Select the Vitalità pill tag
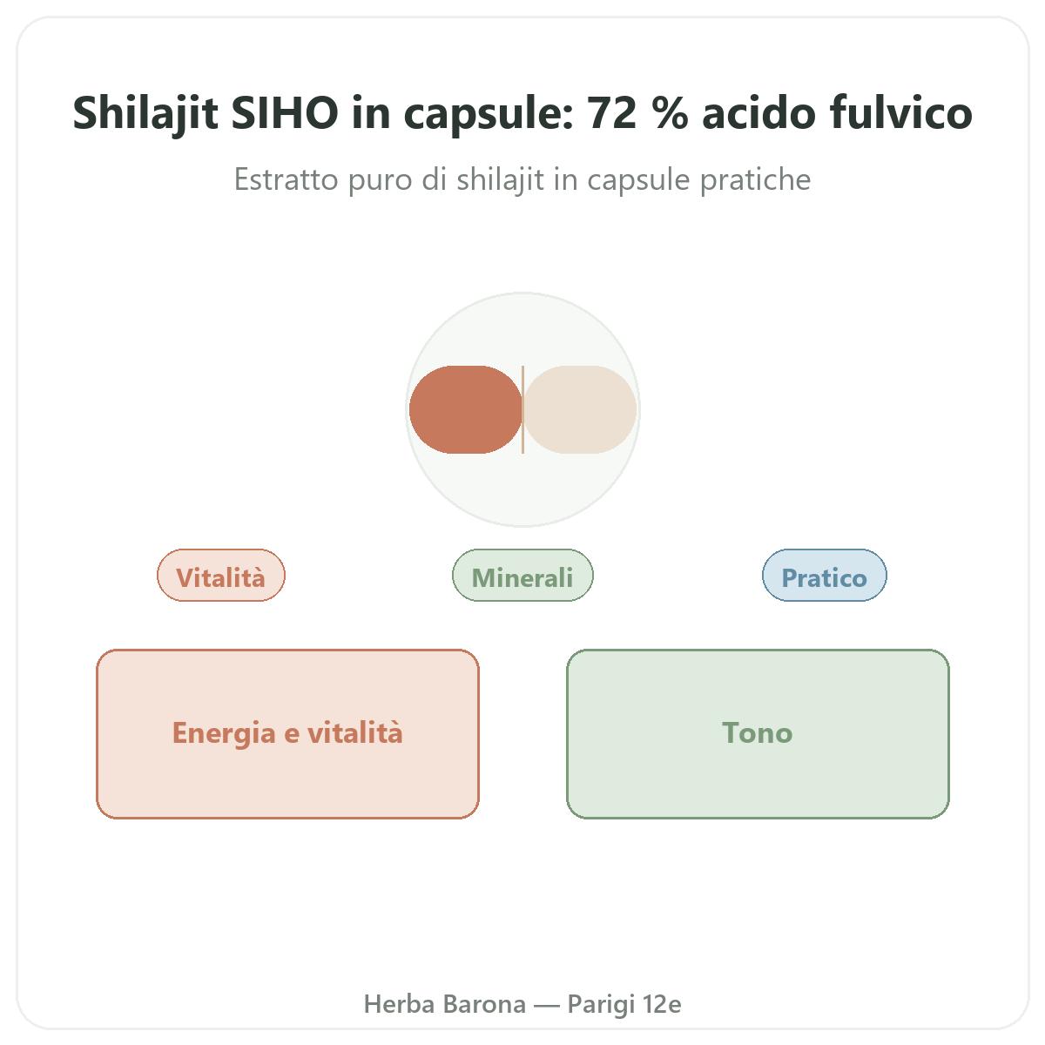Viewport: 1045px width, 1045px height. pos(221,576)
